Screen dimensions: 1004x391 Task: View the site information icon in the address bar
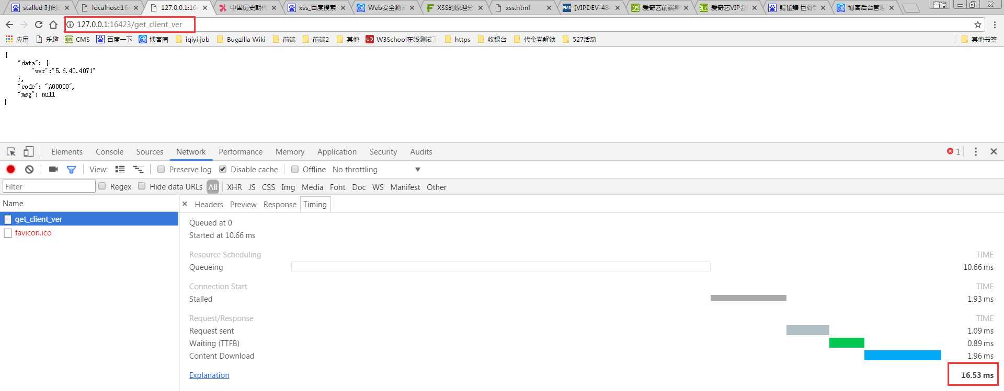point(70,25)
